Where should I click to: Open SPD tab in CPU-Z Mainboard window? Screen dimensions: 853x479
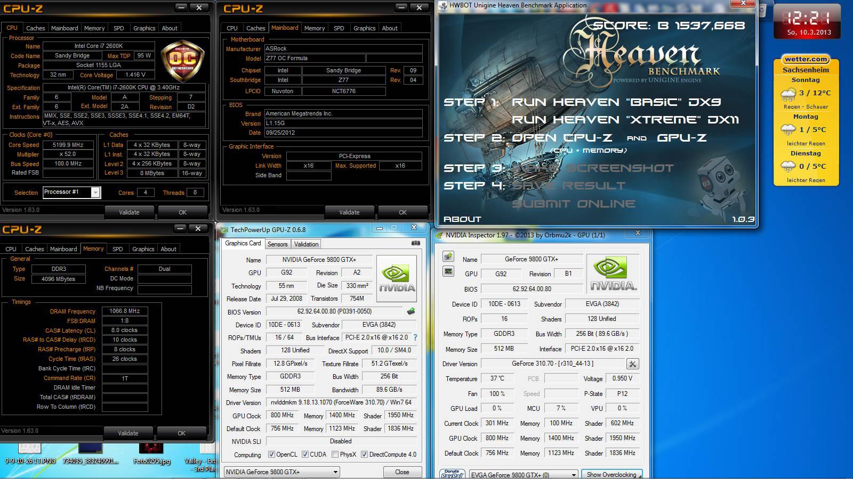point(339,28)
